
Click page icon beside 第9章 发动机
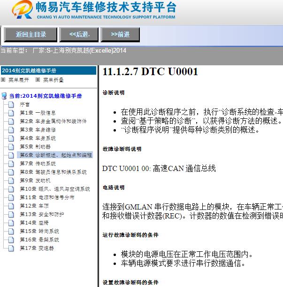click(11, 181)
